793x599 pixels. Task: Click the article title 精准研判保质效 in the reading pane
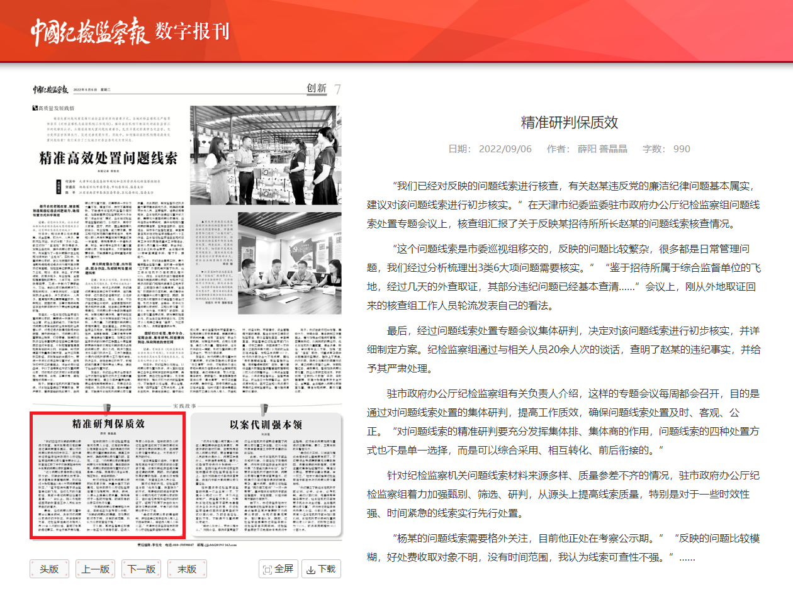point(570,123)
